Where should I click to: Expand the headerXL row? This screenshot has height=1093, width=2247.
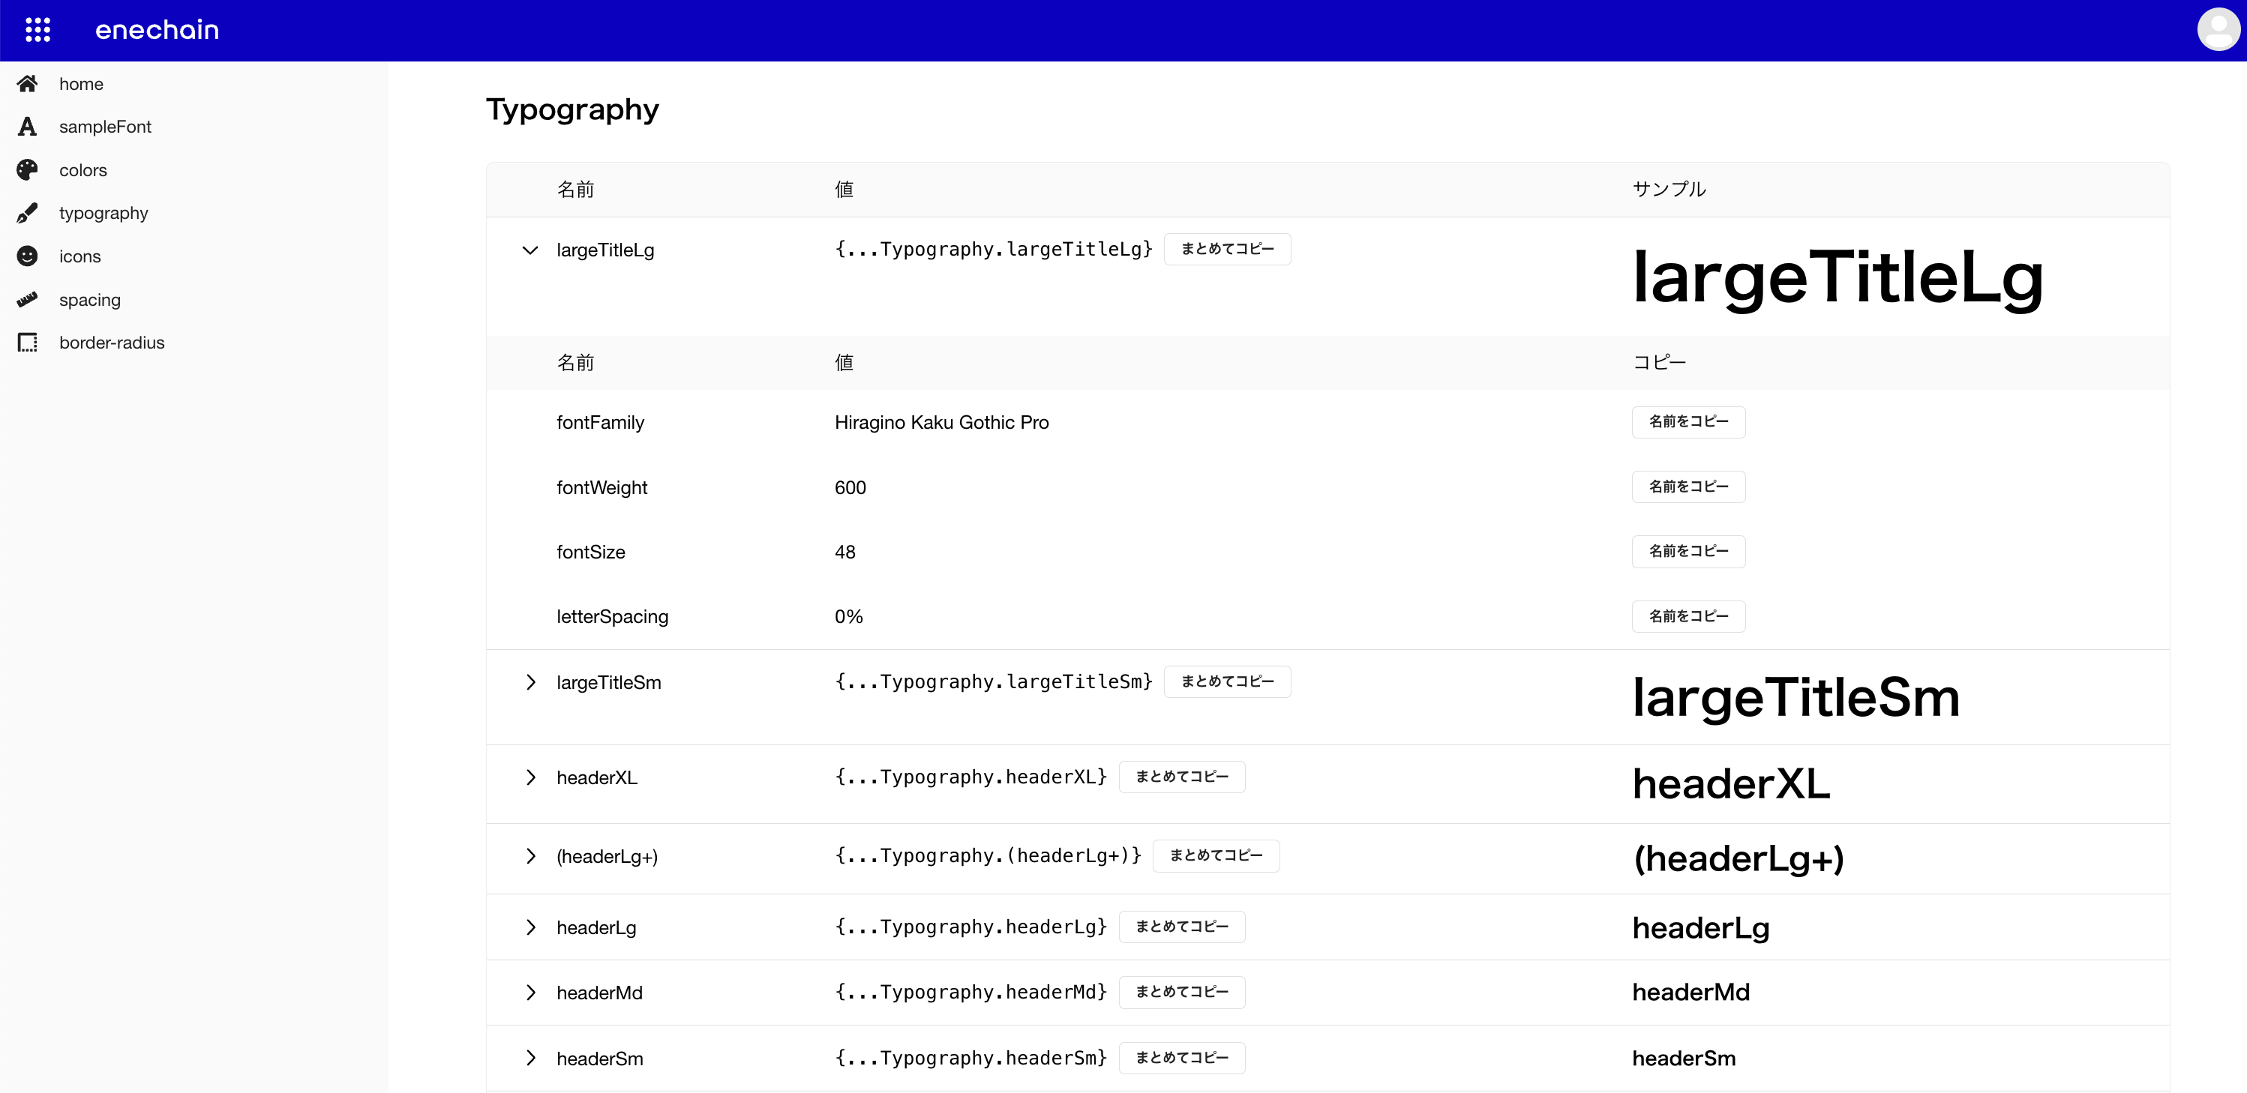click(529, 777)
